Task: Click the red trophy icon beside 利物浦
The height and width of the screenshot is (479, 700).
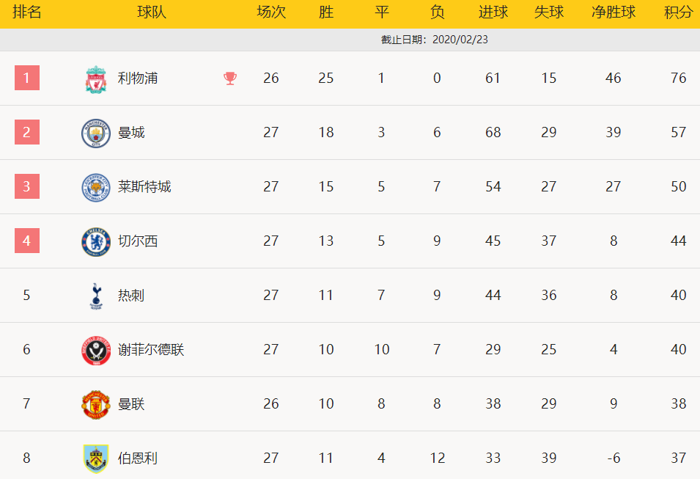Action: coord(230,78)
